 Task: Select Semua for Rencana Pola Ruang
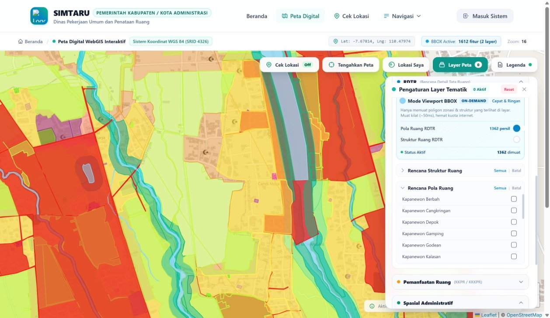500,188
